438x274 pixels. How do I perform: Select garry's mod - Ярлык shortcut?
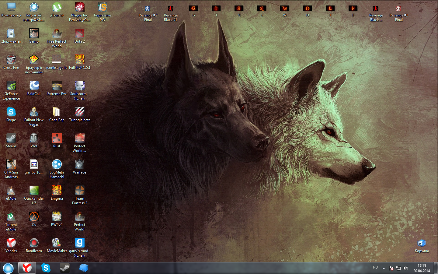pos(80,247)
